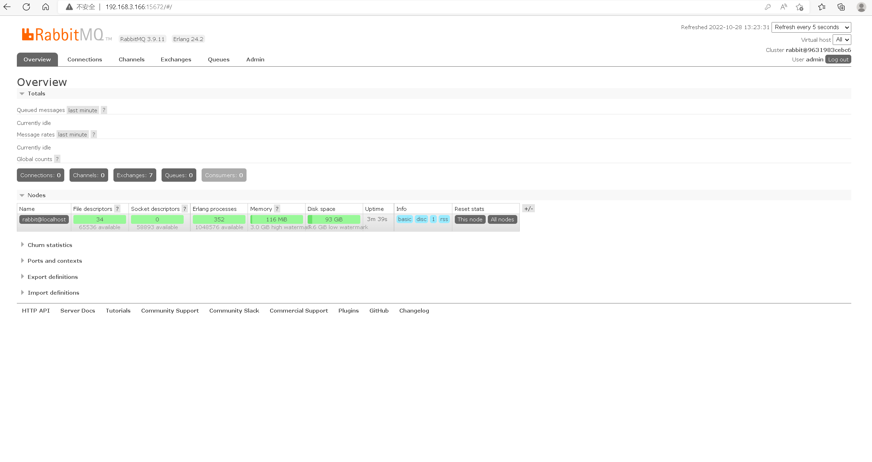872x462 pixels.
Task: Open the refresh interval dropdown
Action: click(811, 27)
